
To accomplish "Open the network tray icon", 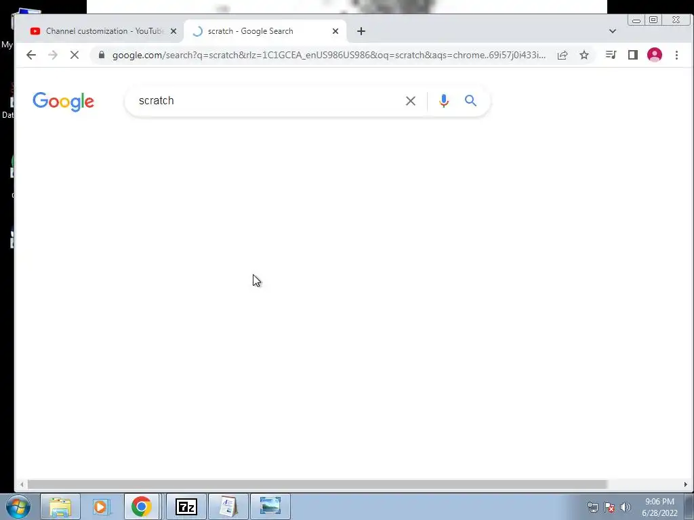I will coord(592,507).
